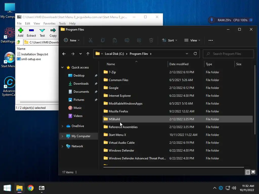Click the Delete trash icon in Explorer toolbar
Image resolution: width=259 pixels, height=194 pixels.
coord(151,40)
